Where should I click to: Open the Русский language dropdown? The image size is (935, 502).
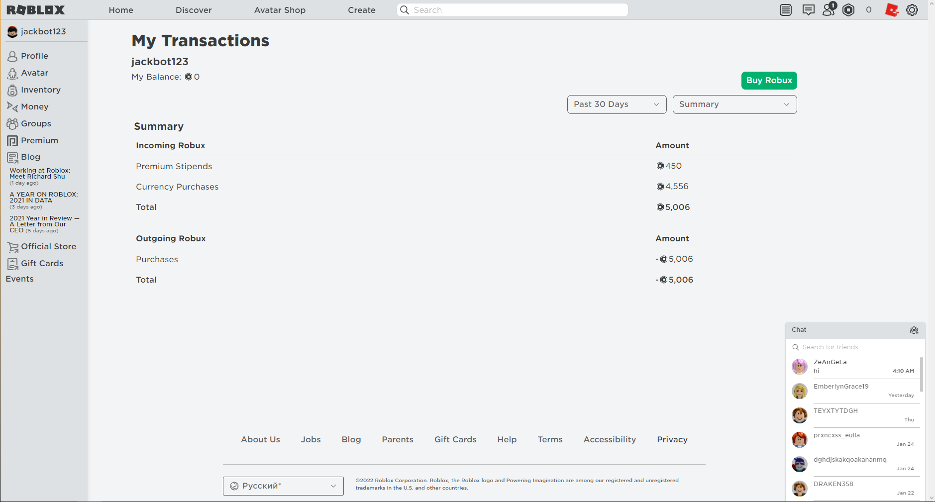283,486
